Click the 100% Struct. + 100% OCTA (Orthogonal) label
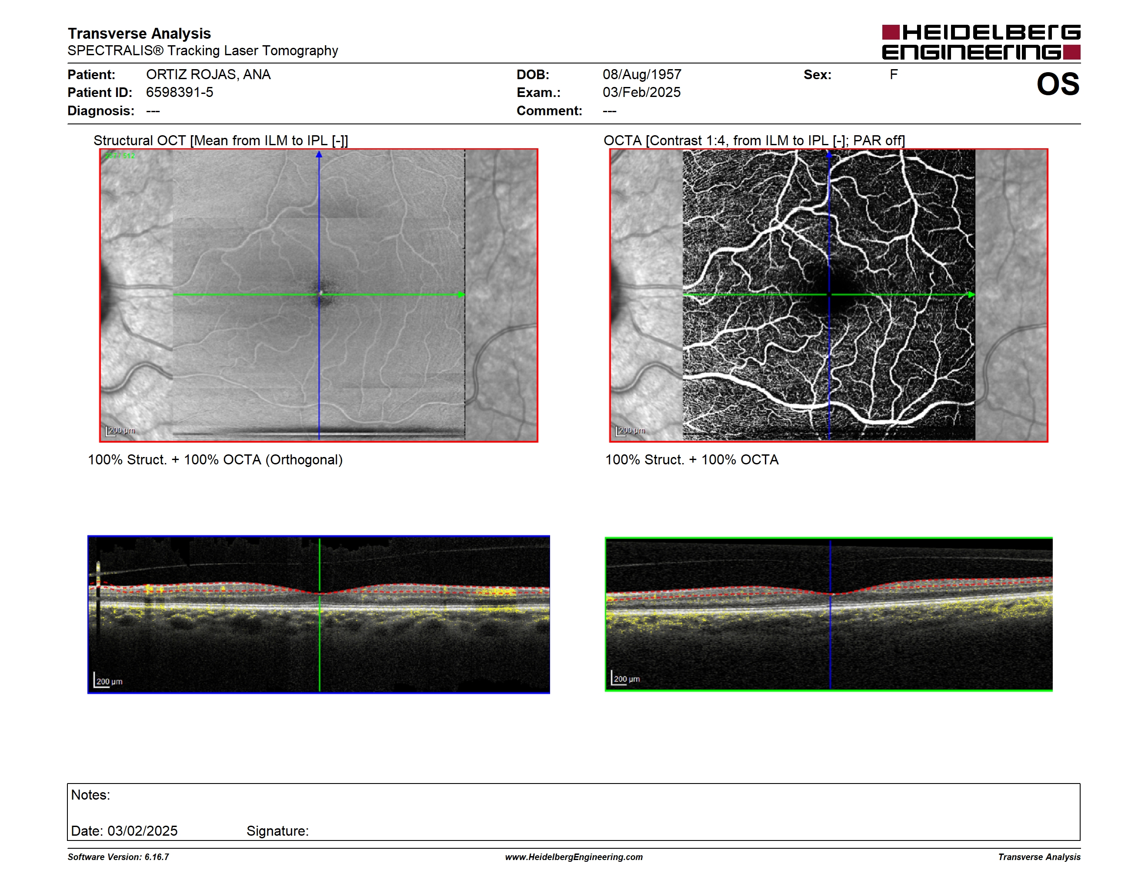Viewport: 1148px width, 887px height. 215,460
